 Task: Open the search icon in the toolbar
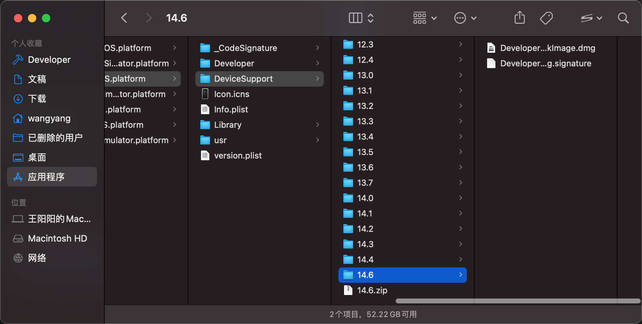(623, 18)
